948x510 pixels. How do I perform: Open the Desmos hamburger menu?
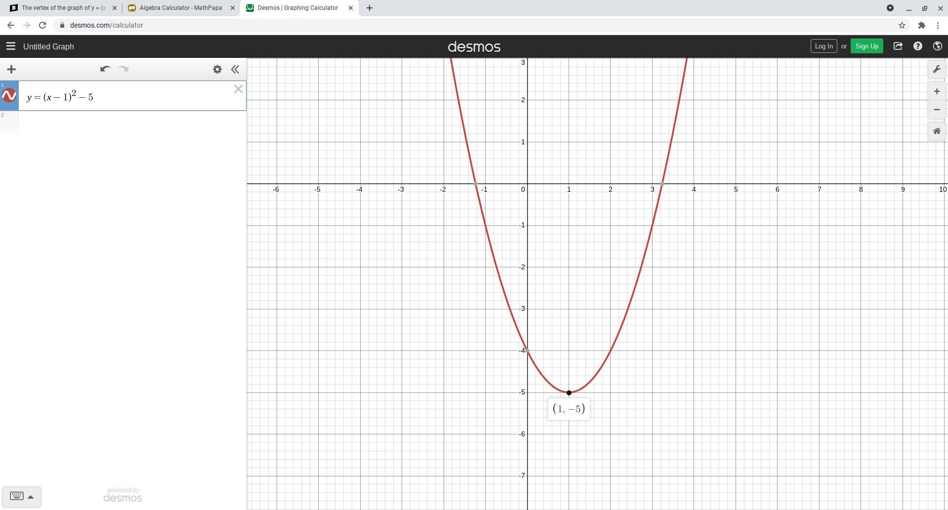[10, 46]
